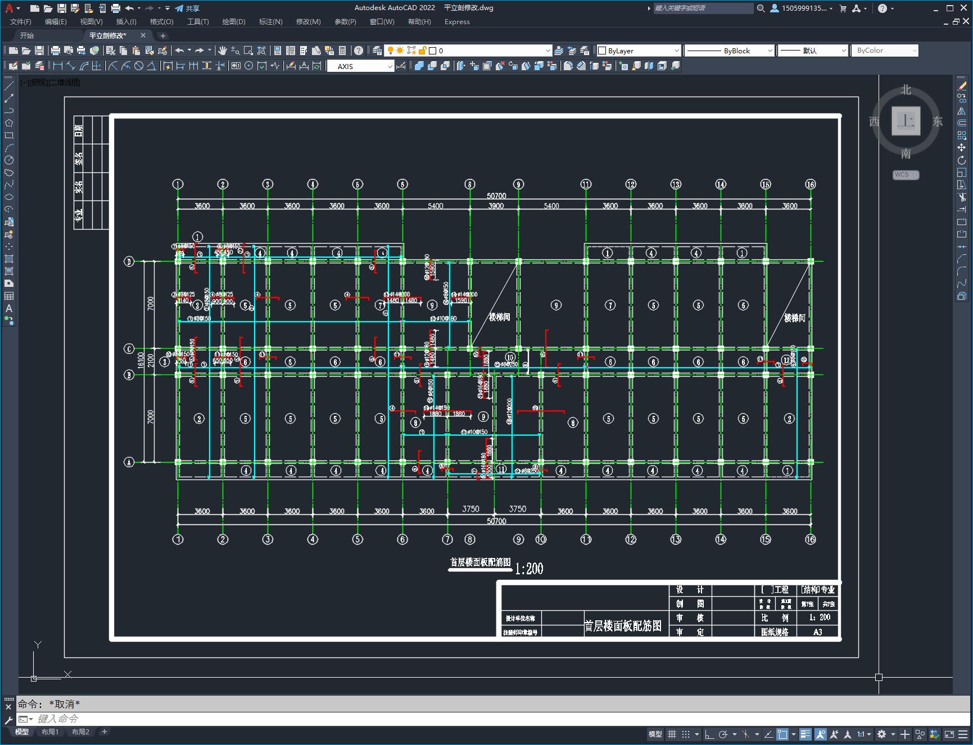Expand the ByBlock linetype dropdown

pos(770,51)
